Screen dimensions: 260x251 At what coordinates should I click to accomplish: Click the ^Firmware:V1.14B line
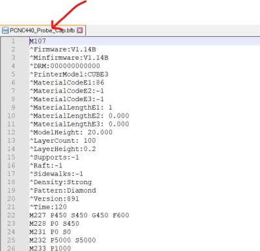pos(62,49)
